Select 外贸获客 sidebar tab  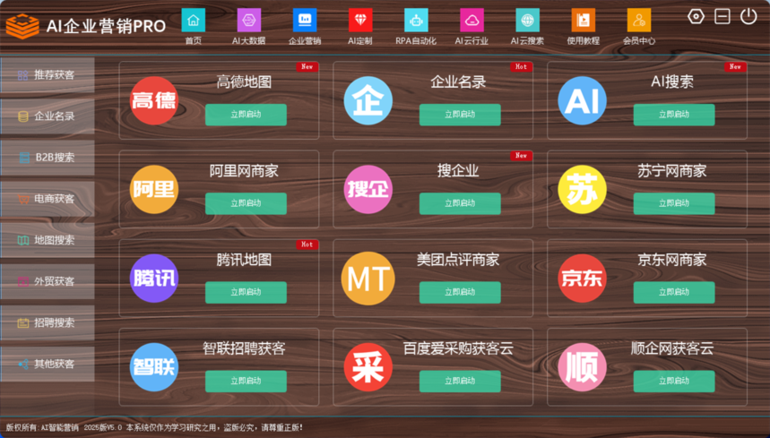coord(48,281)
